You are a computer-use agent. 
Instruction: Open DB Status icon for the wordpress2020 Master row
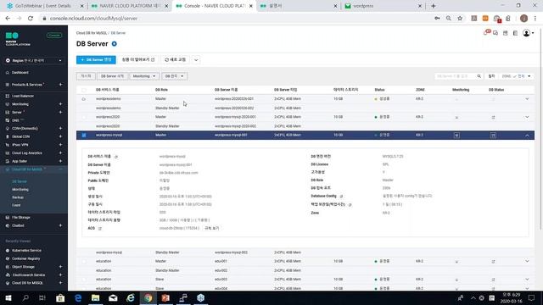coord(493,117)
